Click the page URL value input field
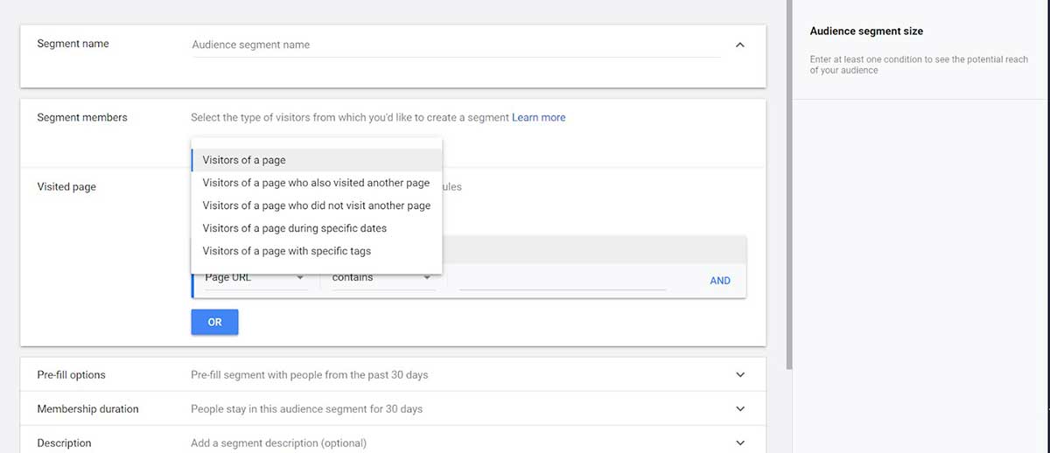Screen dimensions: 1050x453 point(563,279)
